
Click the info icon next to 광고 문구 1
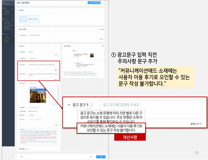(x=91, y=105)
